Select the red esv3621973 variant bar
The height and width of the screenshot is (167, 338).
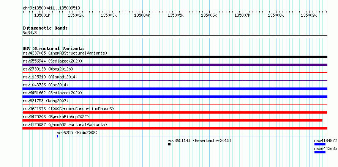[x=175, y=112]
